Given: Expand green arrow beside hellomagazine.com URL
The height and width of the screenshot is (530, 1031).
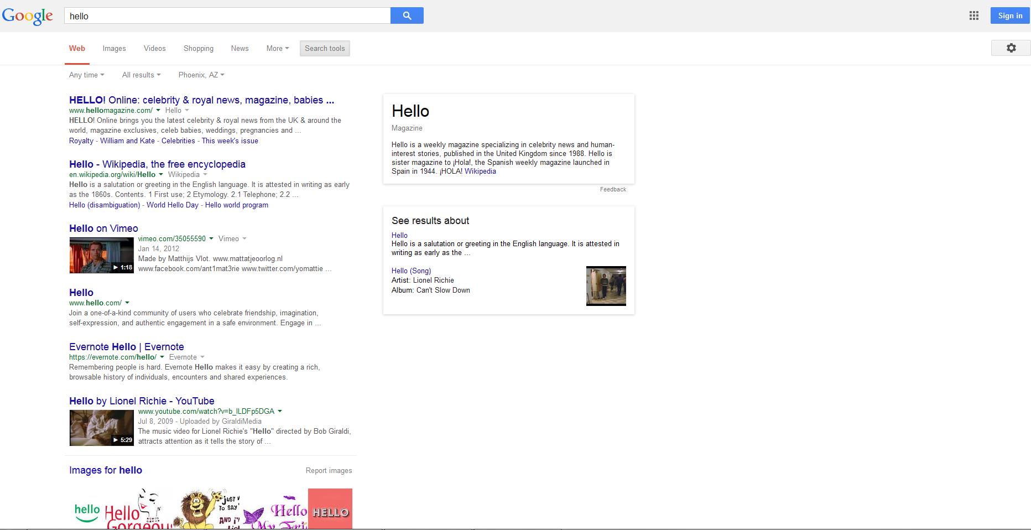Looking at the screenshot, I should (x=158, y=111).
